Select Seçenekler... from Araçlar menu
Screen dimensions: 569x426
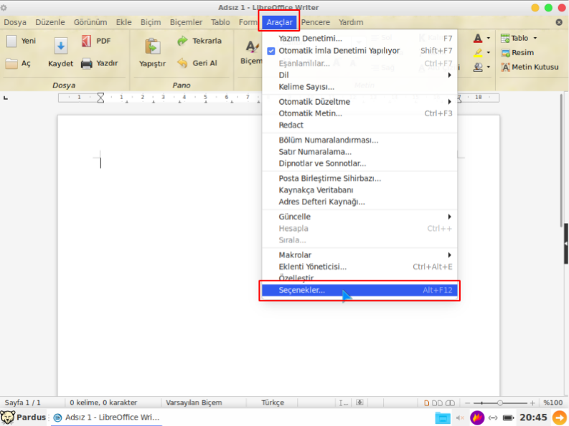[359, 290]
